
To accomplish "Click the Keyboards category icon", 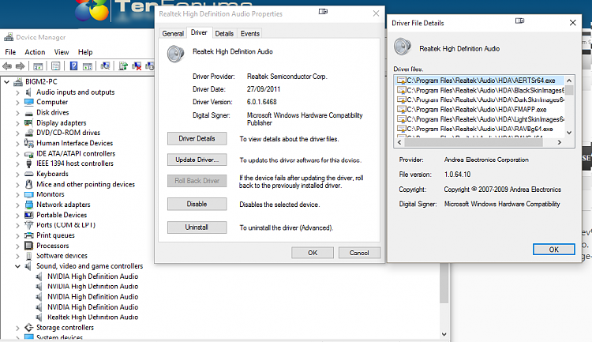I will [x=28, y=174].
